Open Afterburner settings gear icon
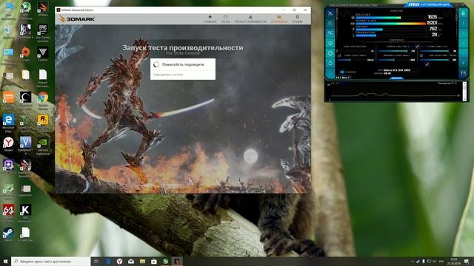The image size is (474, 266). click(330, 53)
